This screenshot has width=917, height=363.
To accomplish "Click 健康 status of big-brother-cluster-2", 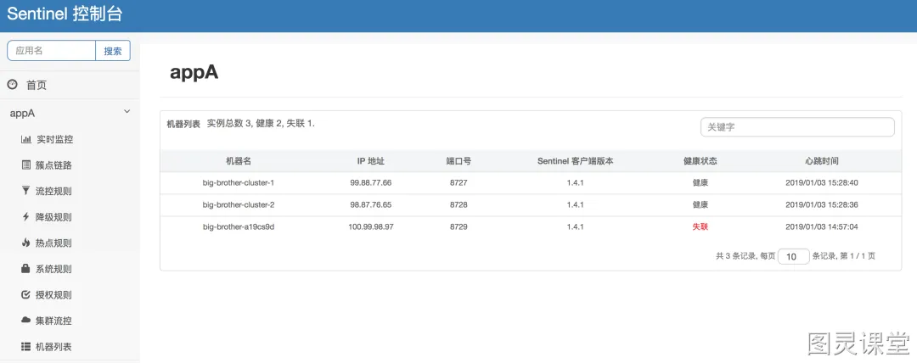I will pyautogui.click(x=700, y=204).
